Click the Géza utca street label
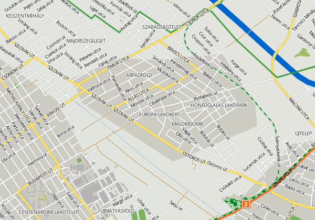The width and height of the screenshot is (315, 220). tap(73, 200)
